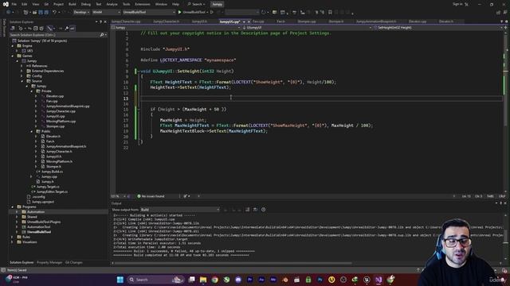The width and height of the screenshot is (510, 286).
Task: Click the Output panel clock/timestamp icon
Action: coord(264,210)
